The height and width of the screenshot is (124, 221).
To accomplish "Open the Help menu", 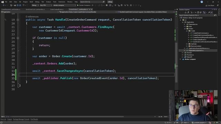I will pos(76,2).
